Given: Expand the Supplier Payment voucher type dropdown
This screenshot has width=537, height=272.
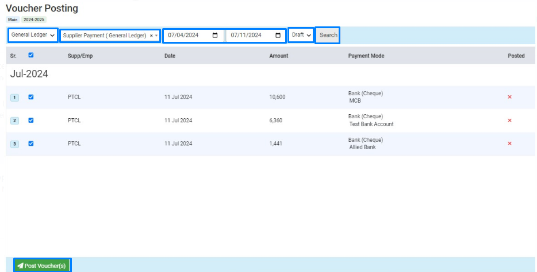Looking at the screenshot, I should (156, 36).
